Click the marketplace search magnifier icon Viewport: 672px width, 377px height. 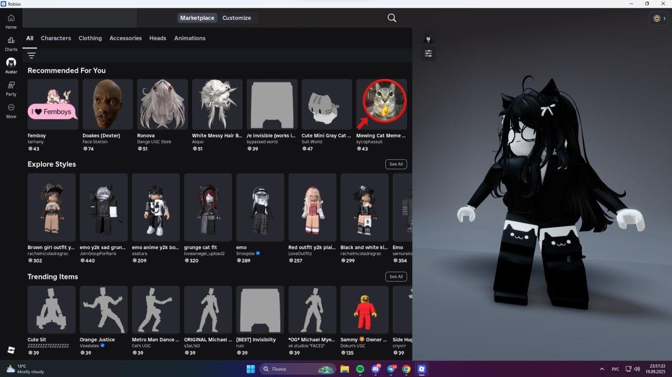tap(392, 18)
